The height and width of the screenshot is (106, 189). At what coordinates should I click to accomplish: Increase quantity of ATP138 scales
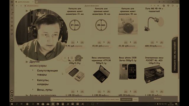coord(109,92)
